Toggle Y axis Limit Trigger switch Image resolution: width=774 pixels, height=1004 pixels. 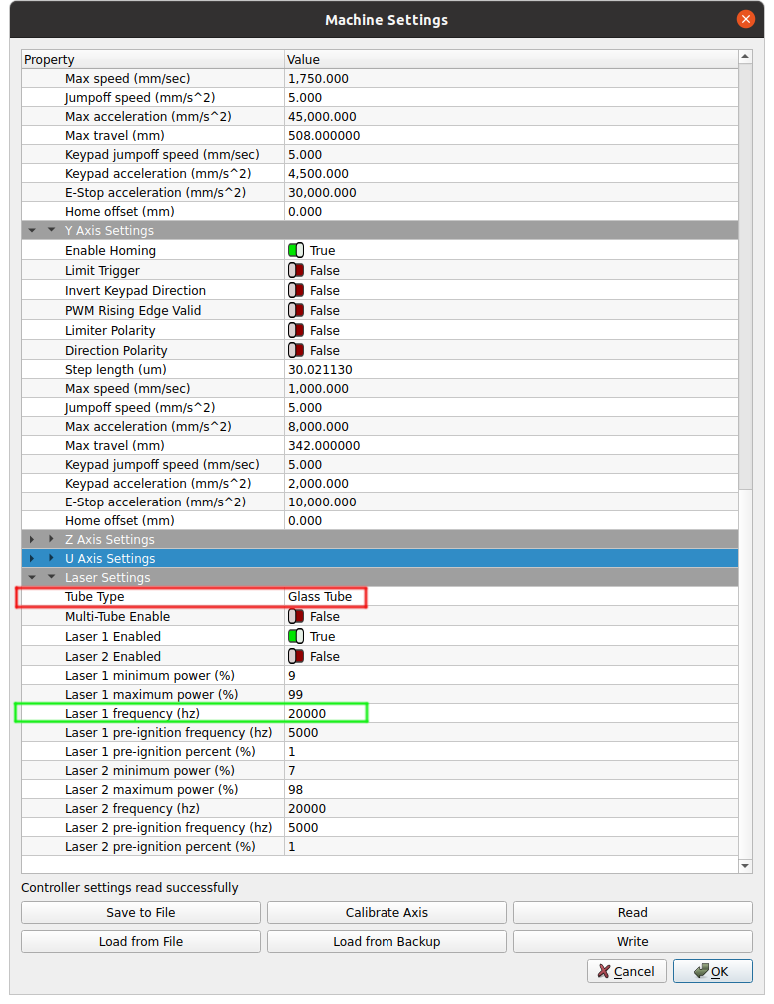click(x=296, y=271)
